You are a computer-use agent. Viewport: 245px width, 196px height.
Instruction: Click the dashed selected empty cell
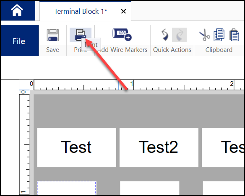66,188
